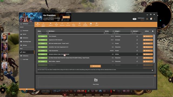Remove Appearance Edit Enhanced mod
Viewport: 173px width, 97px height.
tap(147, 40)
